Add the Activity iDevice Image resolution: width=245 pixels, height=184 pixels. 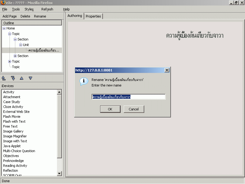coord(9,92)
